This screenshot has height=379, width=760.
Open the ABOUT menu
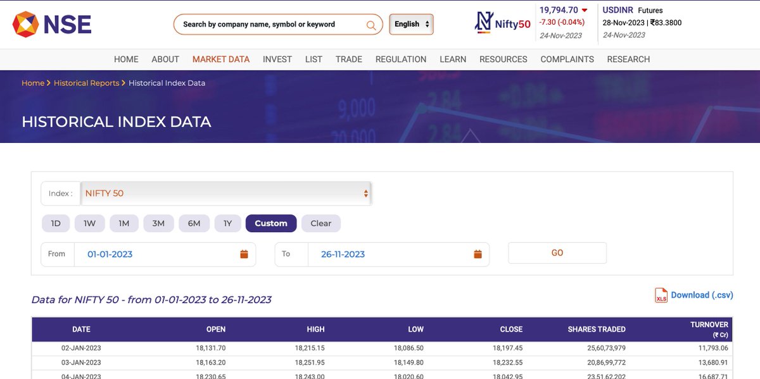165,59
